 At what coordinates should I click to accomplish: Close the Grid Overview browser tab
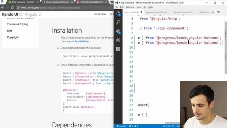pos(38,2)
